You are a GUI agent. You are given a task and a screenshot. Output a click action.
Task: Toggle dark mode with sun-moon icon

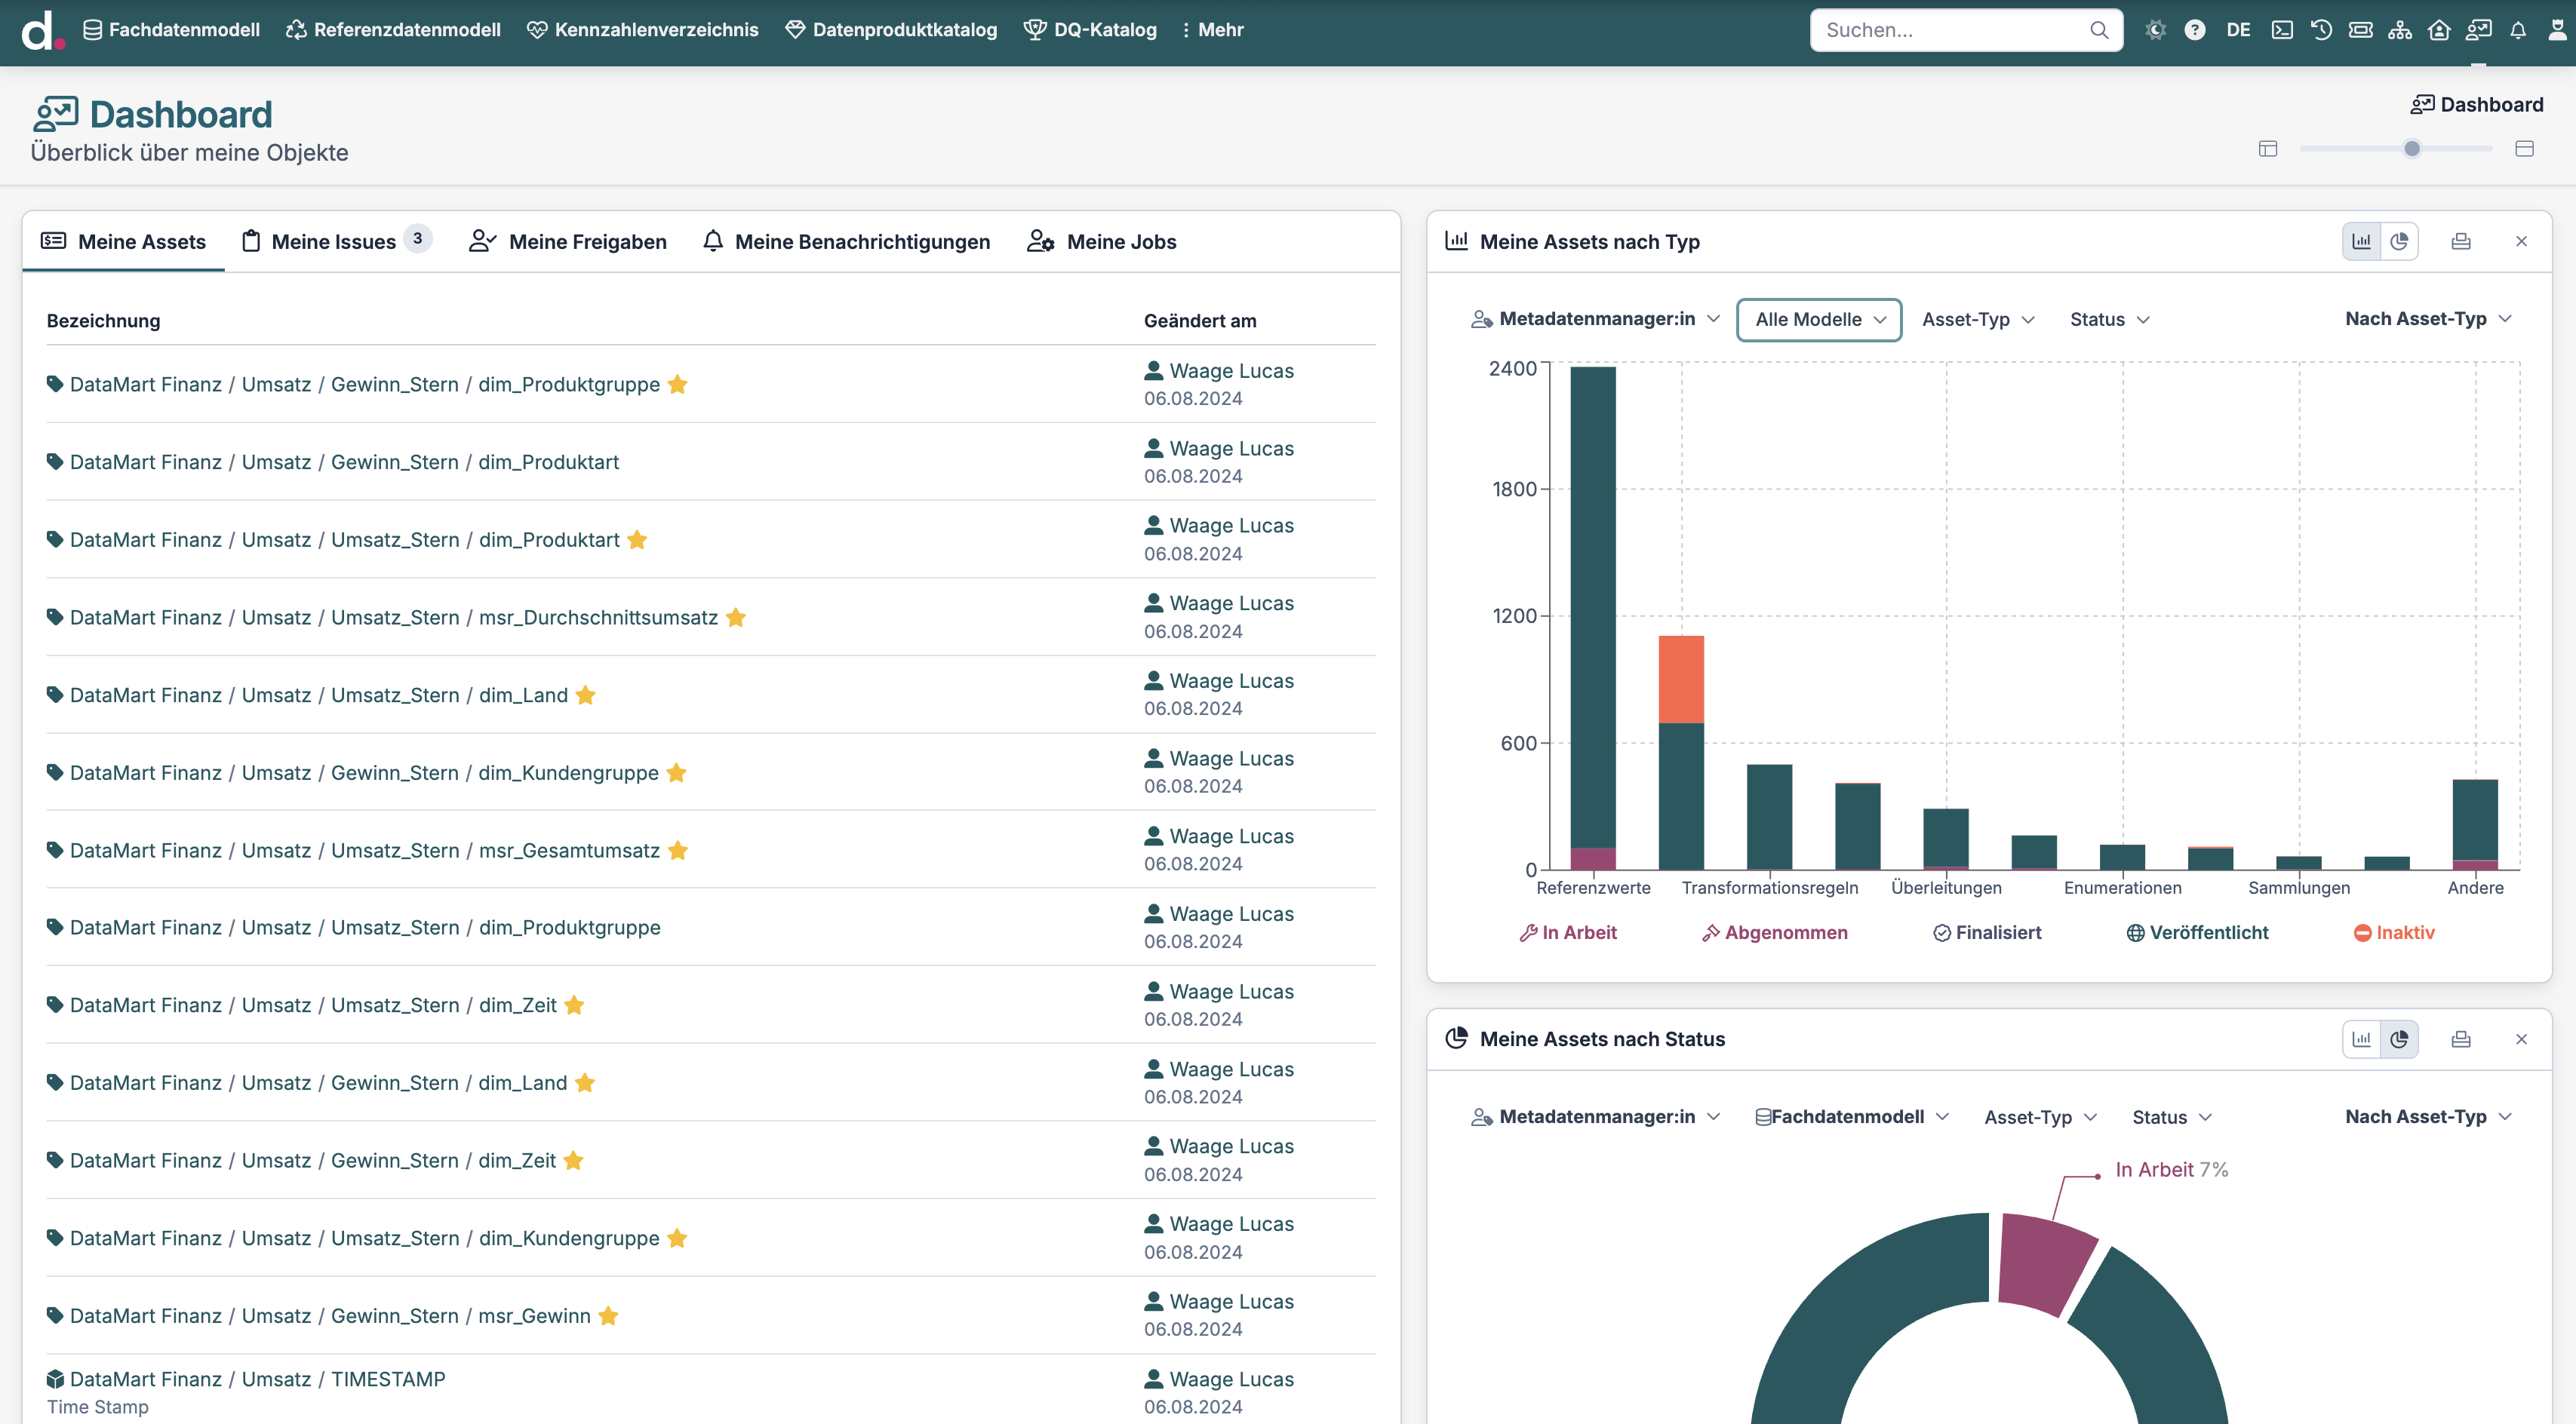2155,30
